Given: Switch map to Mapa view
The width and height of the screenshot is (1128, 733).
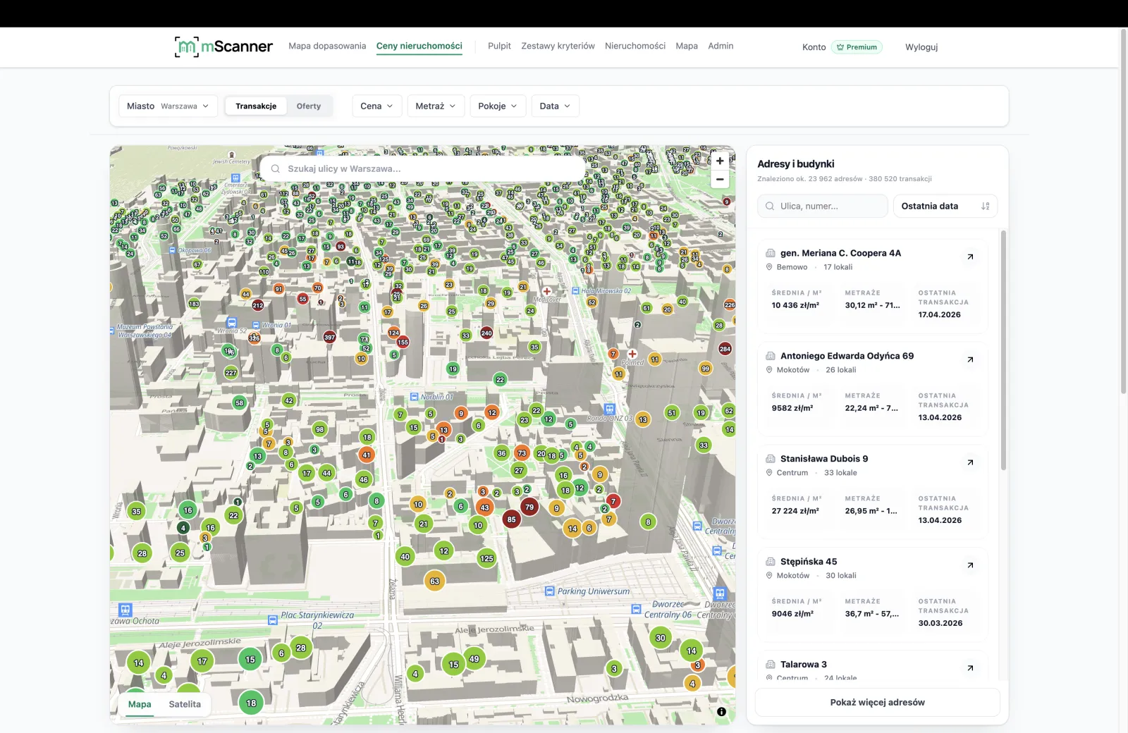Looking at the screenshot, I should (x=140, y=704).
